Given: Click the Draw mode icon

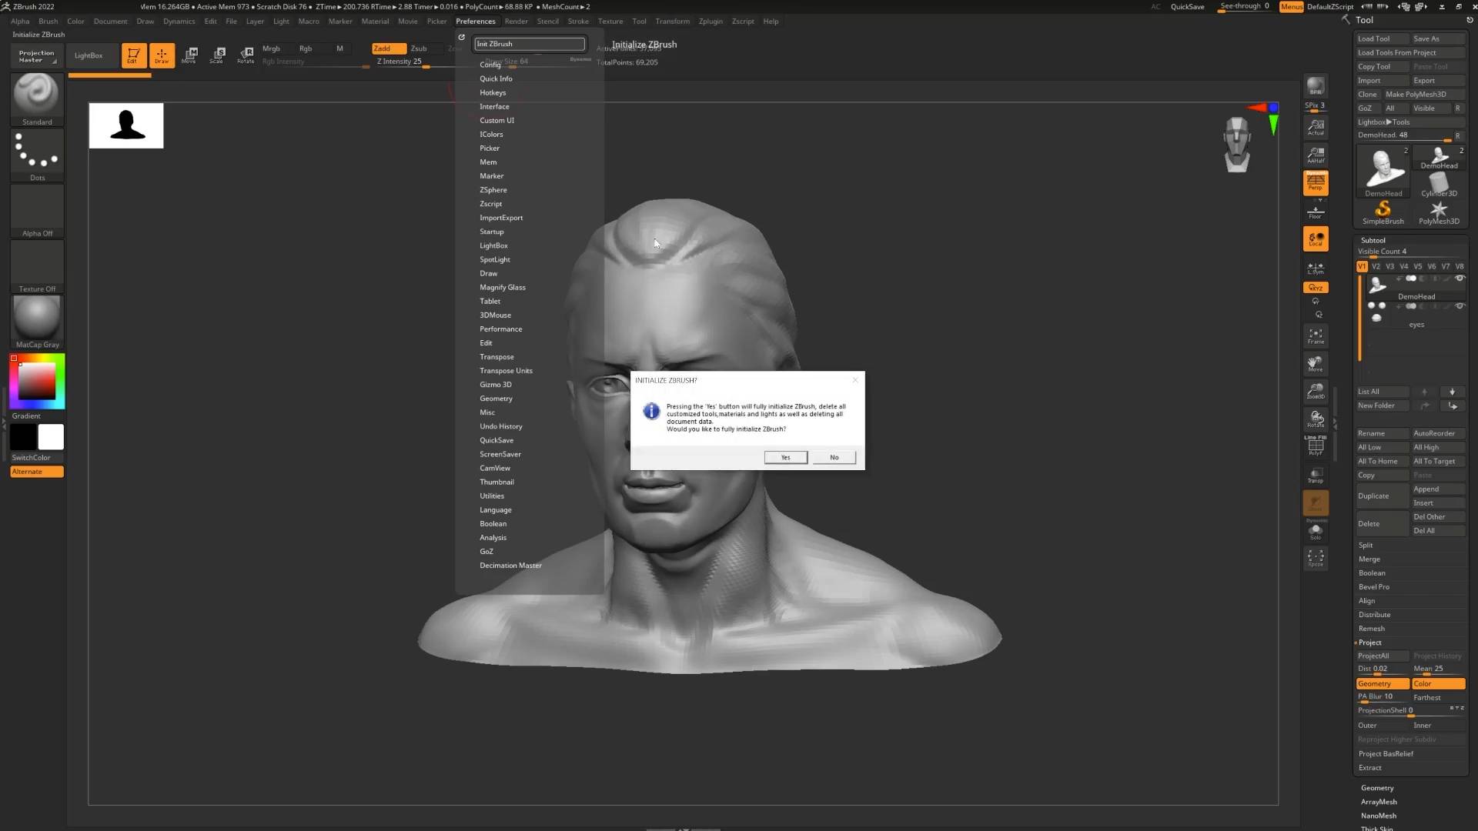Looking at the screenshot, I should [x=162, y=55].
